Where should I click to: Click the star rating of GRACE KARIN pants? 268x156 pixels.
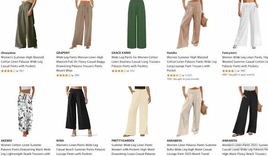pyautogui.click(x=119, y=71)
